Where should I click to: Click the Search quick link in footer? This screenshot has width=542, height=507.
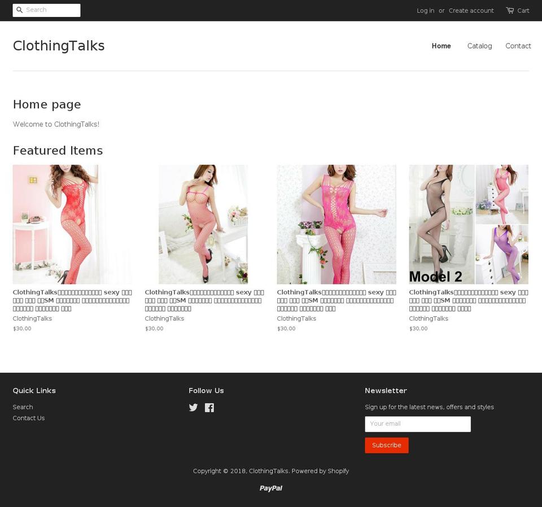pyautogui.click(x=23, y=407)
